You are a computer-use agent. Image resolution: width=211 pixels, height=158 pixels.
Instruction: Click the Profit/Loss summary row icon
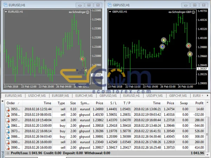(x=8, y=153)
